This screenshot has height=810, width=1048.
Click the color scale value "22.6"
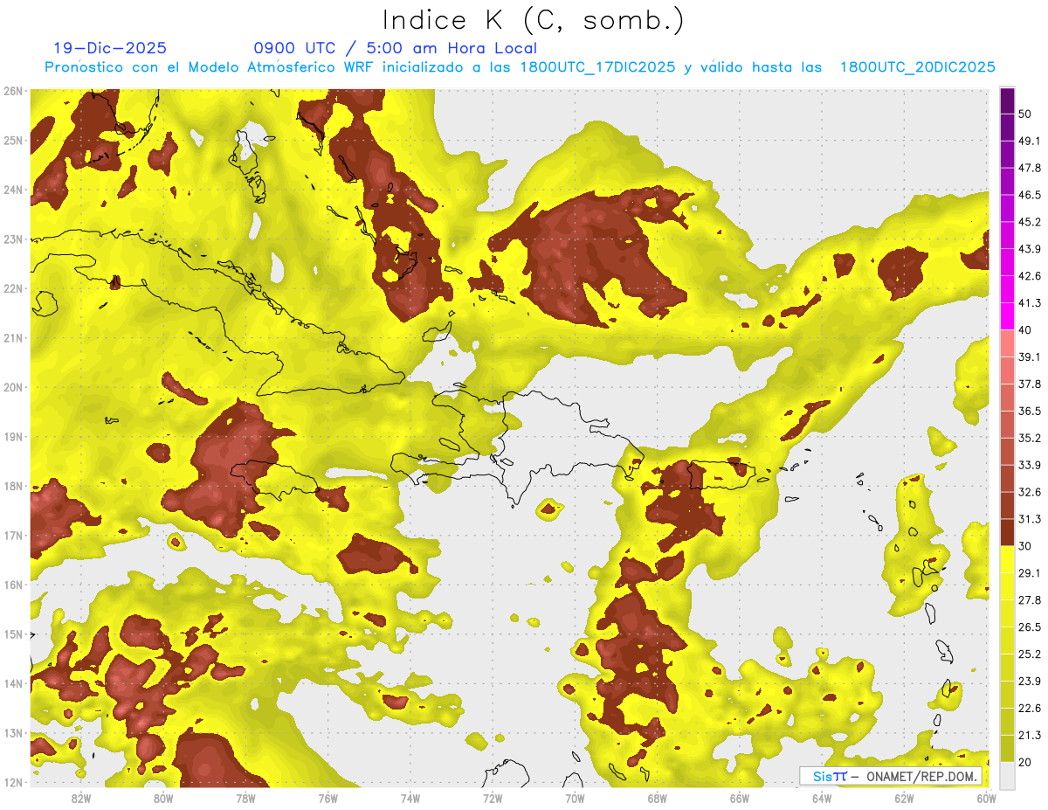[x=1030, y=708]
